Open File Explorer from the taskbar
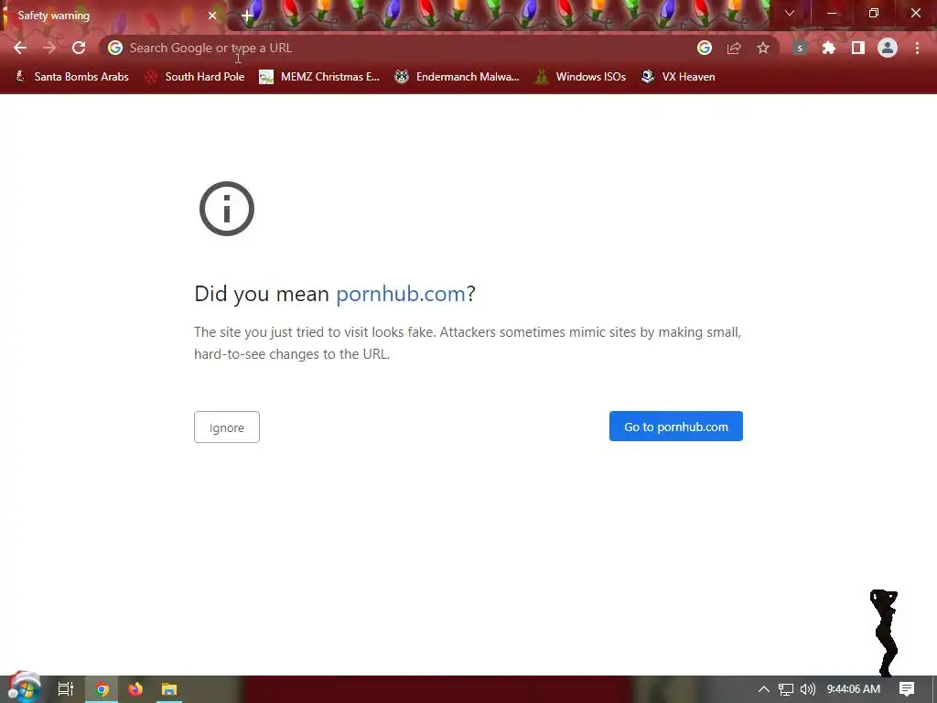Screen dimensions: 937x703 click(169, 689)
